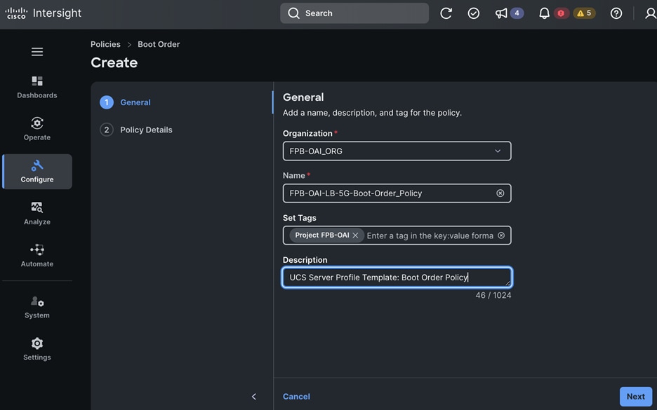This screenshot has width=657, height=410.
Task: Click the Cisco Intersight logo
Action: pyautogui.click(x=43, y=13)
